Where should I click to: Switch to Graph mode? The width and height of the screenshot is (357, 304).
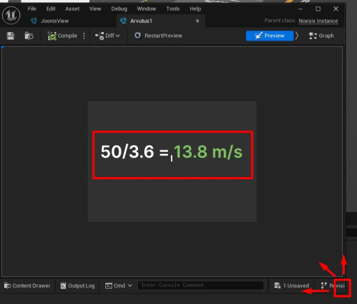(x=321, y=36)
